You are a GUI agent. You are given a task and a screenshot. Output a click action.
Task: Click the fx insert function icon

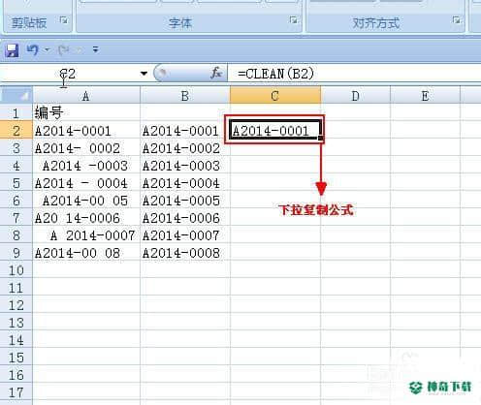216,74
